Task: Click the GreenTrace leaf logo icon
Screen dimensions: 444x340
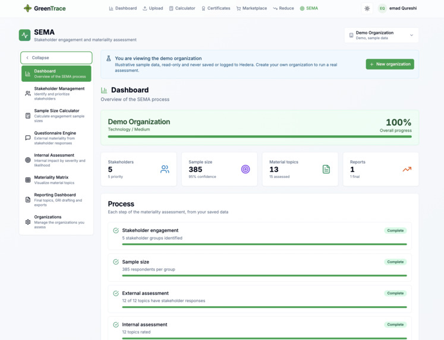Action: [27, 8]
